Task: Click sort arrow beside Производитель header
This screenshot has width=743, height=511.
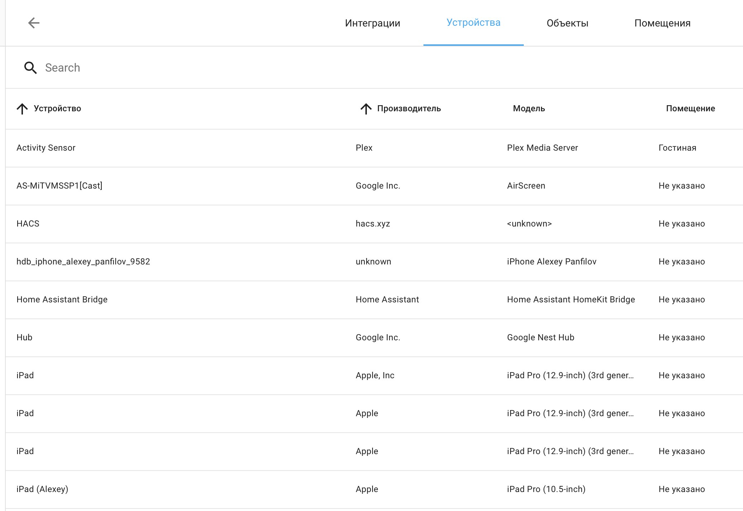Action: tap(366, 109)
